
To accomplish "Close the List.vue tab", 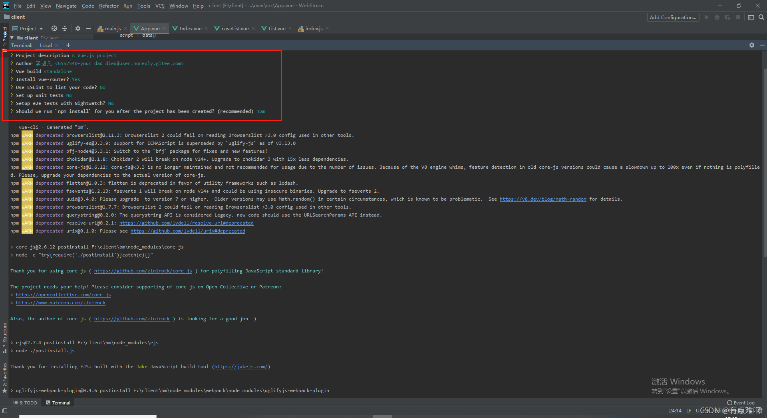I will click(x=290, y=28).
